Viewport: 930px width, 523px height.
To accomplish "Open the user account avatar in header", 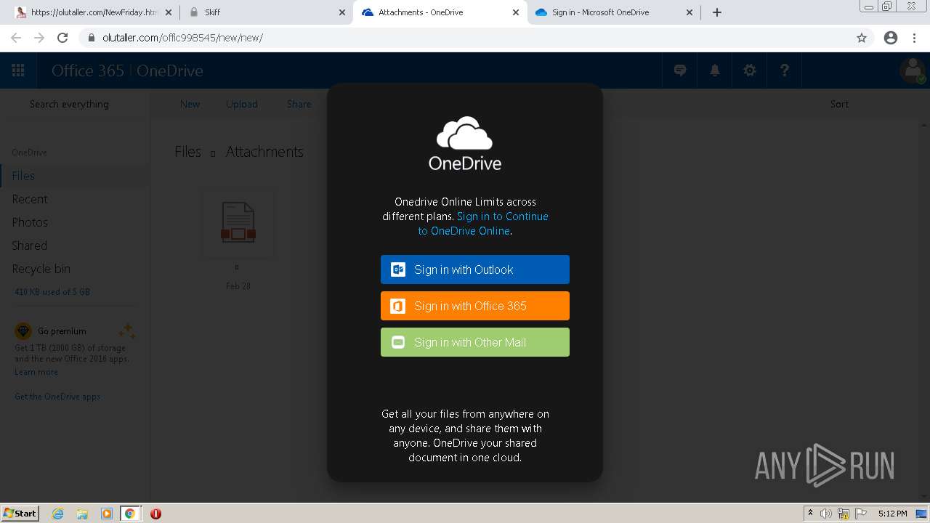I will [913, 70].
